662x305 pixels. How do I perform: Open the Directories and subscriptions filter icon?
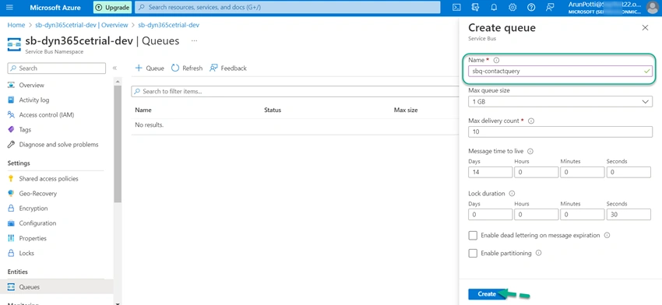click(x=475, y=7)
